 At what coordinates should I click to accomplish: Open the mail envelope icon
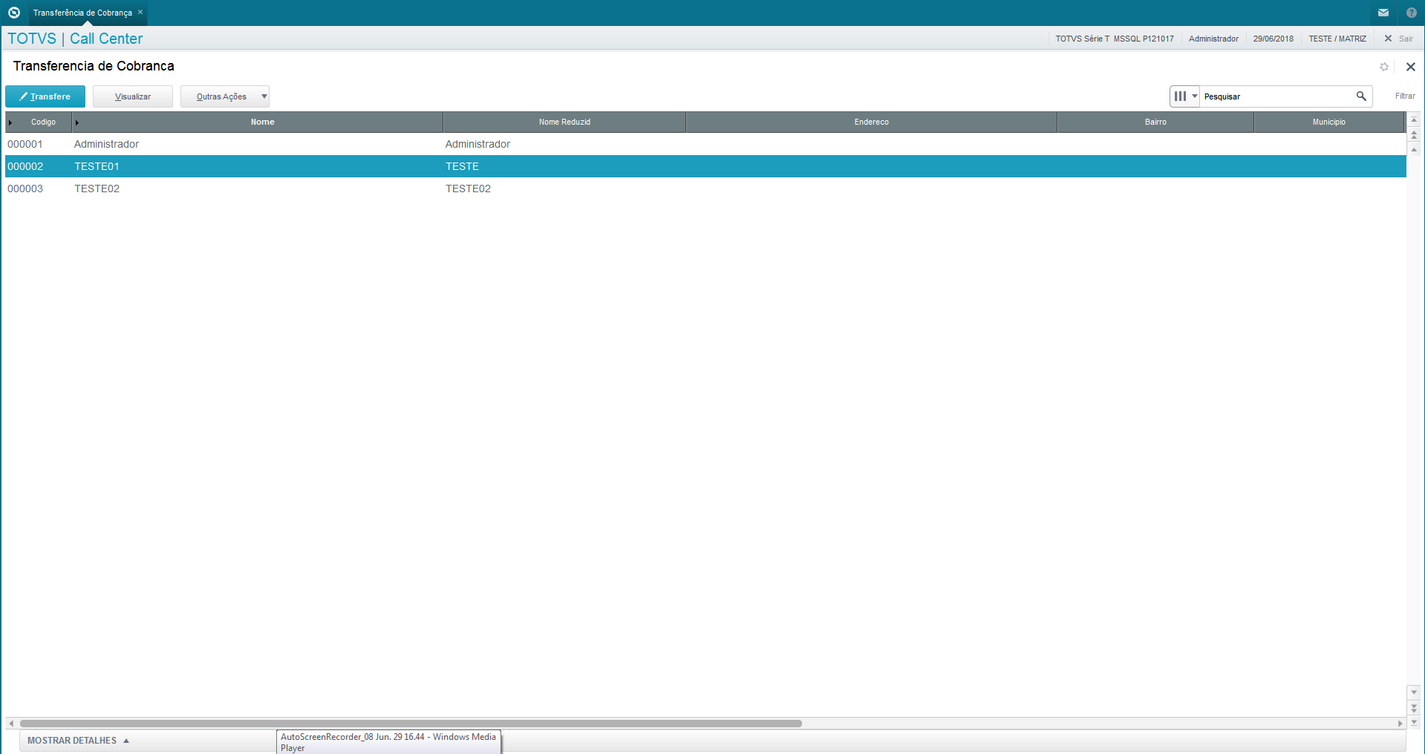(x=1383, y=13)
